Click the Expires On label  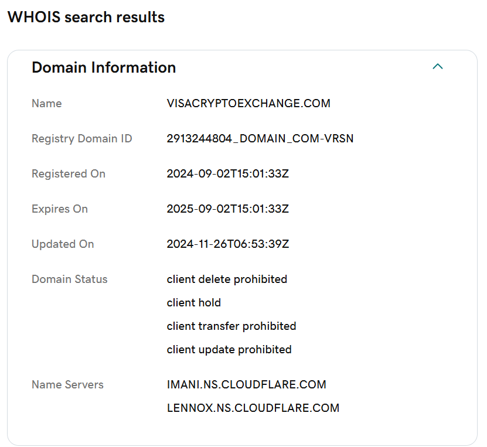pos(60,209)
